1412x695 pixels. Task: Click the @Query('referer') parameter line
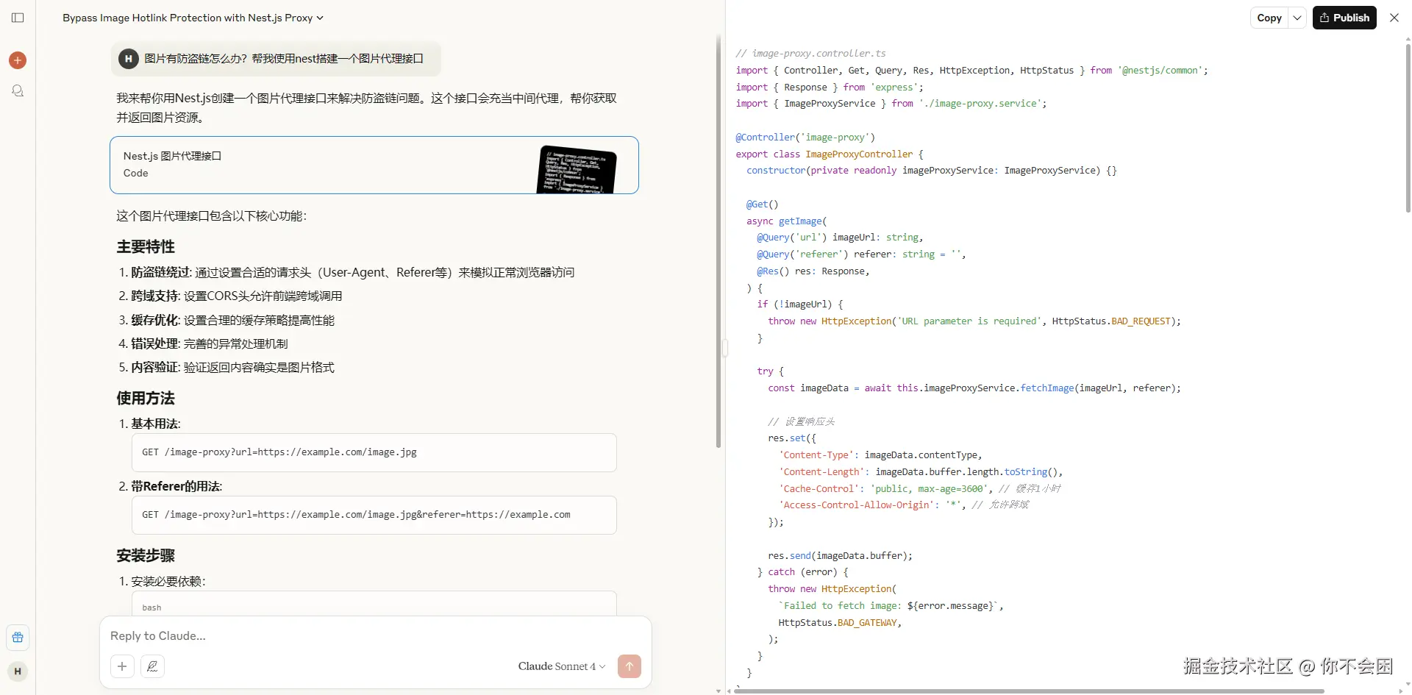[861, 254]
